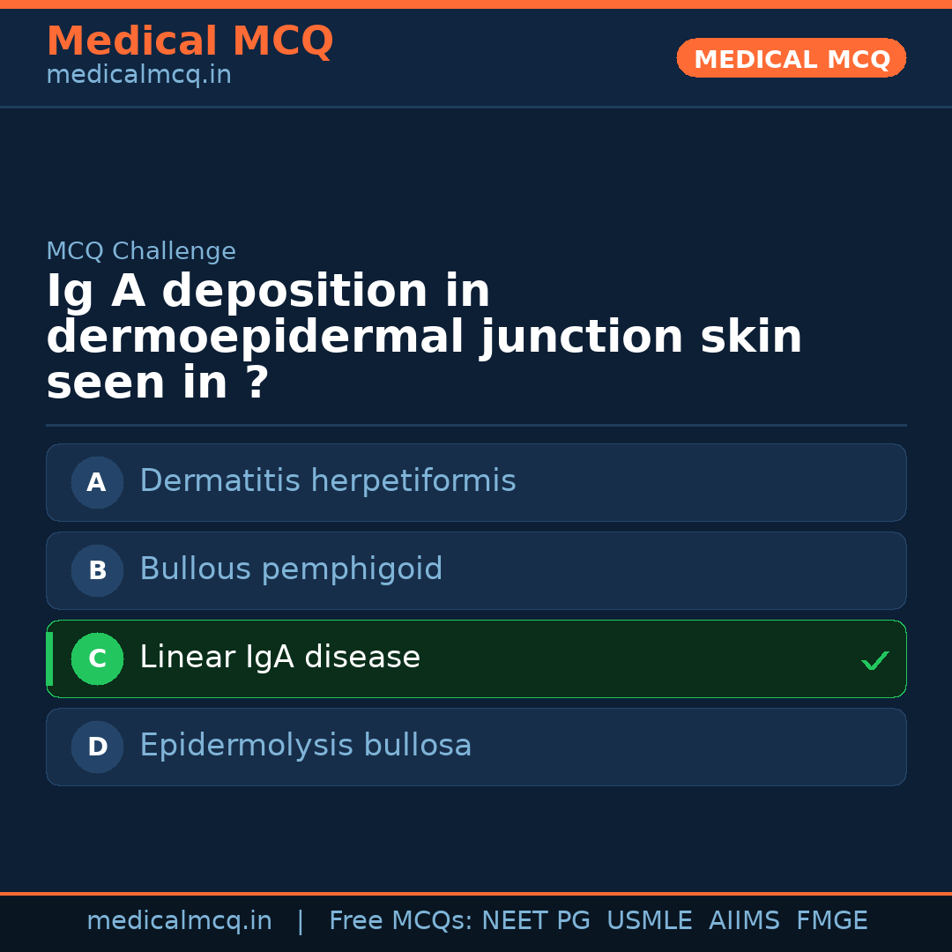
Task: Click the "Linear IgA disease" answer text
Action: [x=279, y=658]
